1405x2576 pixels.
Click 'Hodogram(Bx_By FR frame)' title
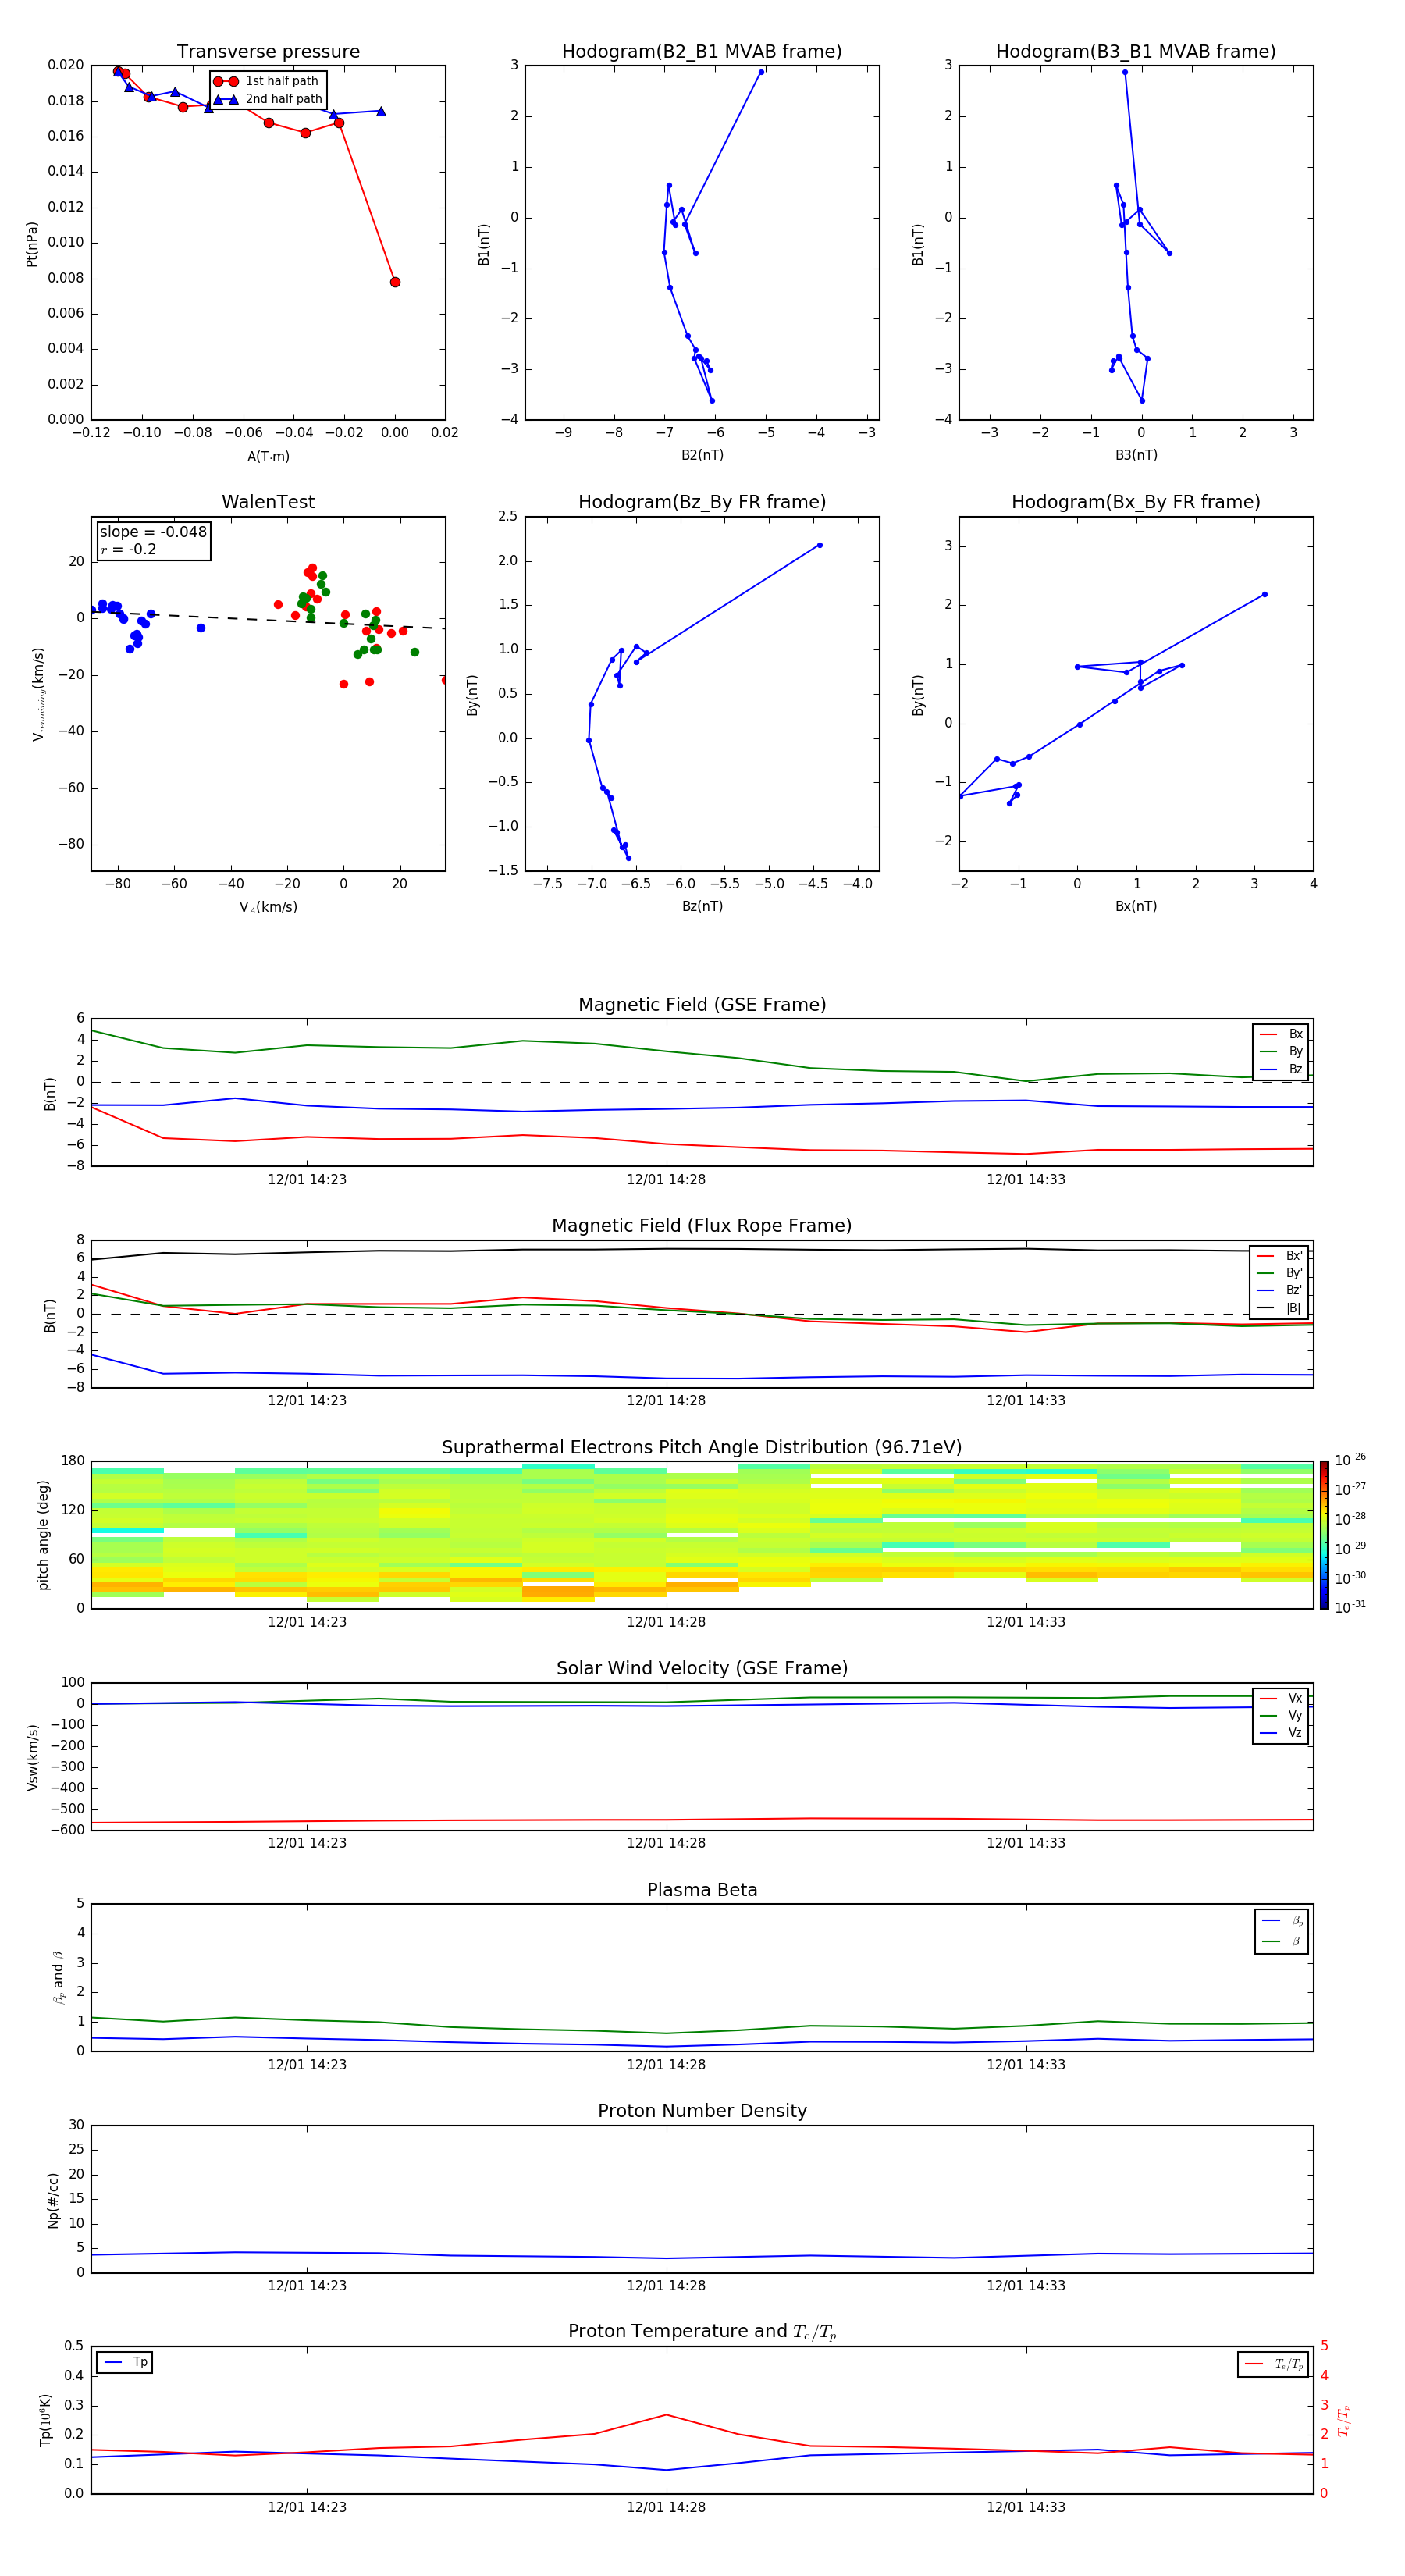tap(1136, 502)
